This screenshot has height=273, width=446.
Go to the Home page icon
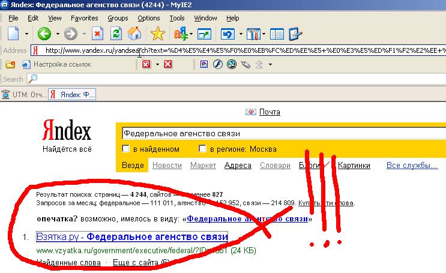coord(134,34)
